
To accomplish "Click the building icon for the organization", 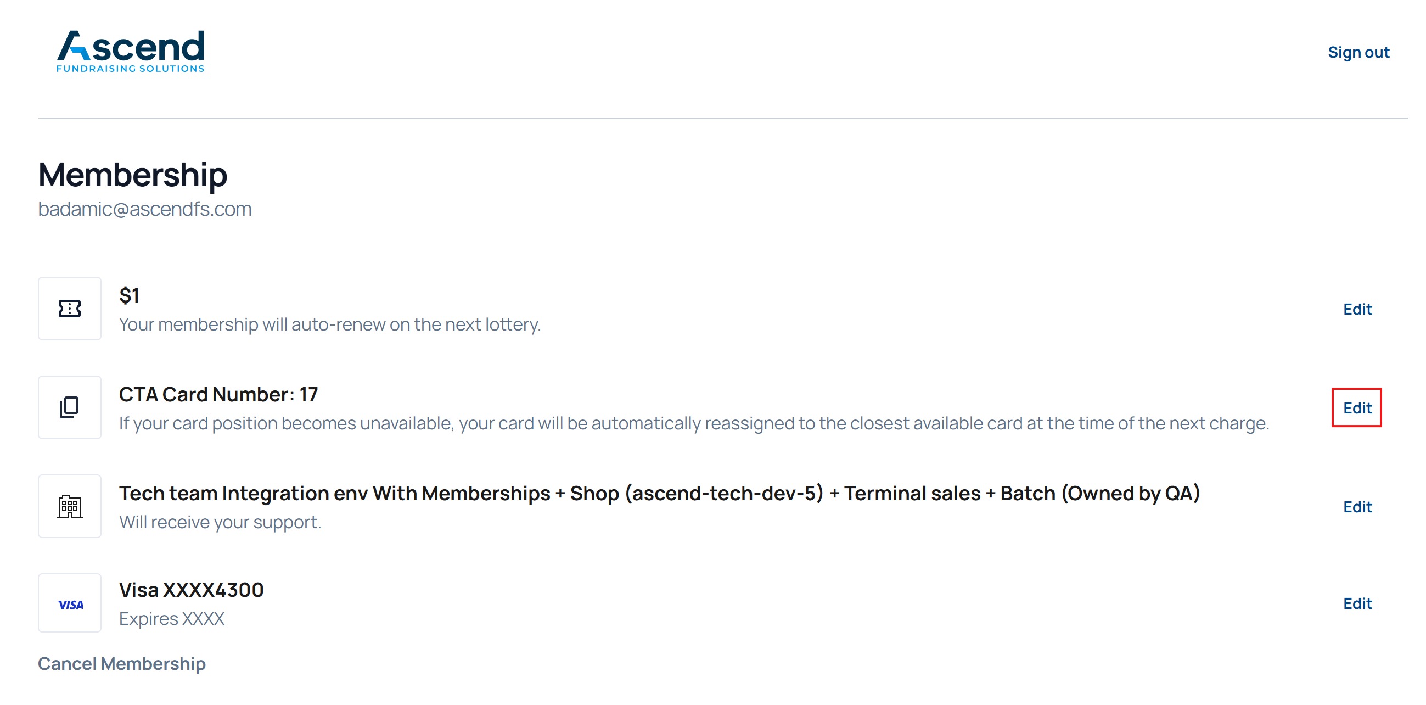I will 70,506.
